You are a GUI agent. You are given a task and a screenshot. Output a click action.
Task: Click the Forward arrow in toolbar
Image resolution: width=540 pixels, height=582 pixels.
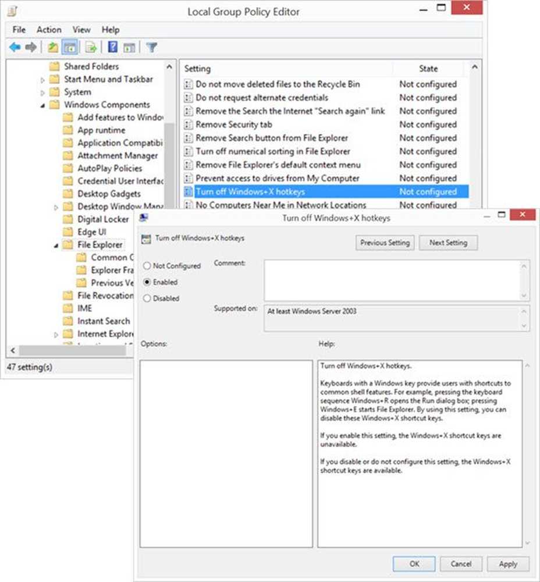pyautogui.click(x=30, y=47)
